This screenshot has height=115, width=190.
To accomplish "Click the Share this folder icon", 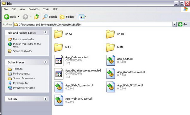I will (x=10, y=51).
